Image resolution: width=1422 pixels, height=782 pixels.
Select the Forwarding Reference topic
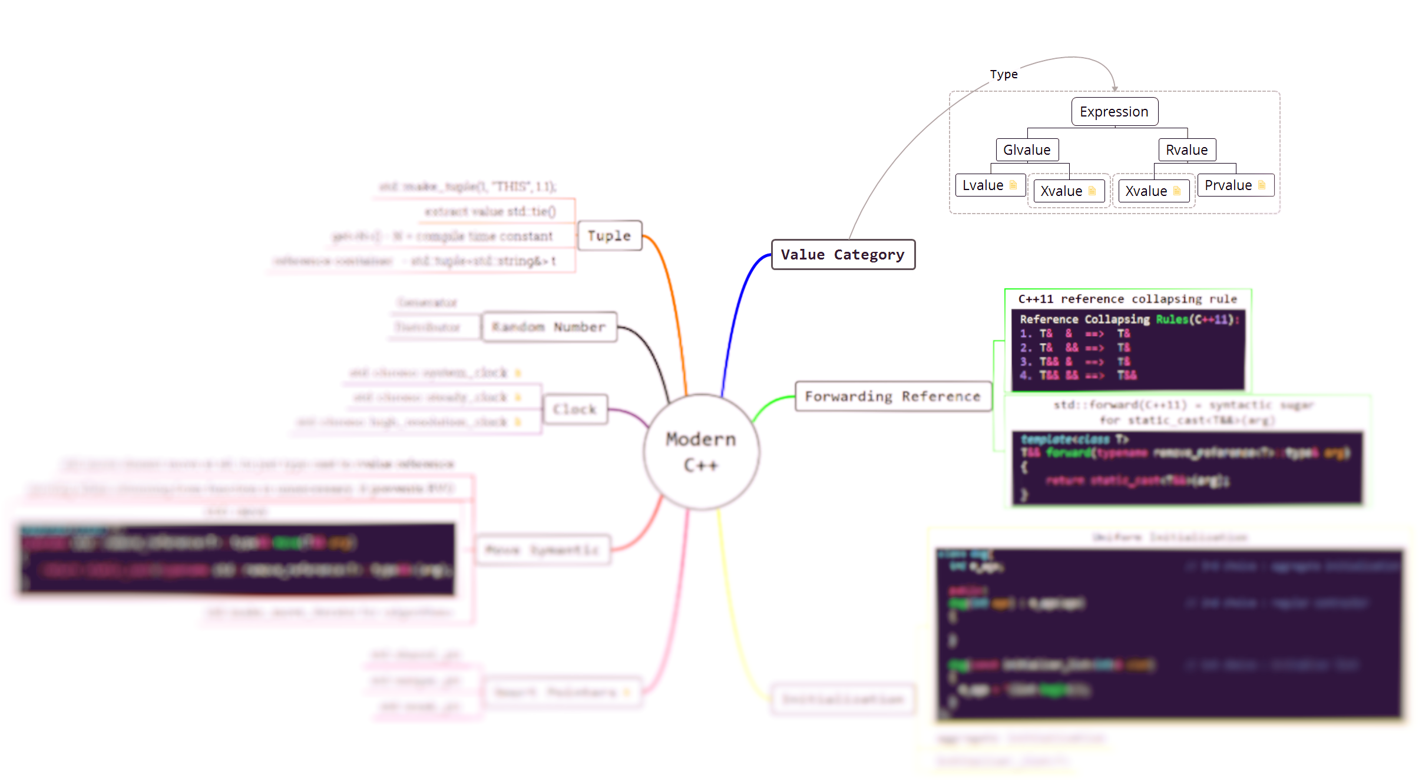point(892,397)
